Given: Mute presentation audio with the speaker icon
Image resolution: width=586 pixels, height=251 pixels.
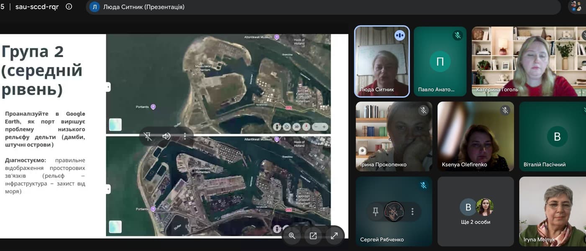Looking at the screenshot, I should pyautogui.click(x=166, y=136).
